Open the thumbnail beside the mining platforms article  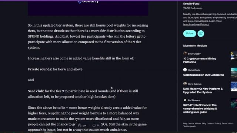[x=234, y=55]
